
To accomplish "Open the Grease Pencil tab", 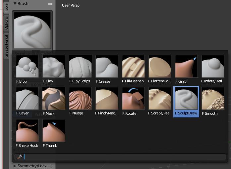I will pyautogui.click(x=6, y=46).
